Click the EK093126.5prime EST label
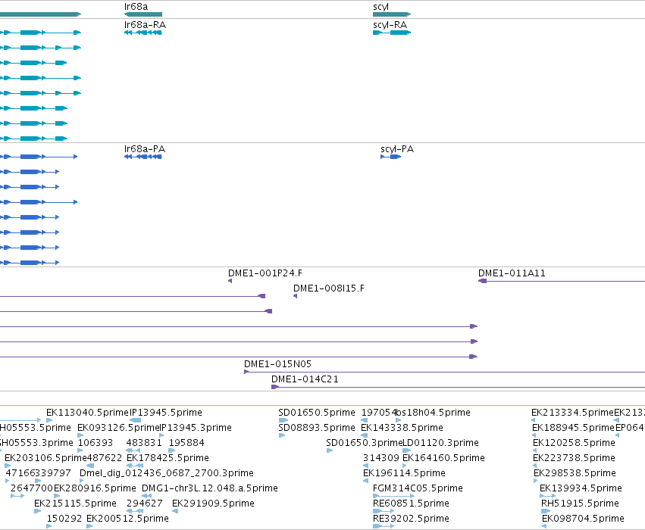Image resolution: width=645 pixels, height=530 pixels. click(118, 427)
